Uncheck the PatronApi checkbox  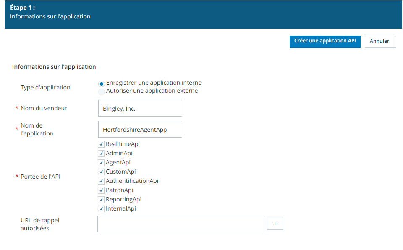pyautogui.click(x=101, y=190)
